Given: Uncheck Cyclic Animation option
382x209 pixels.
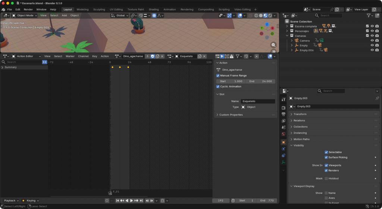Looking at the screenshot, I should coord(218,87).
